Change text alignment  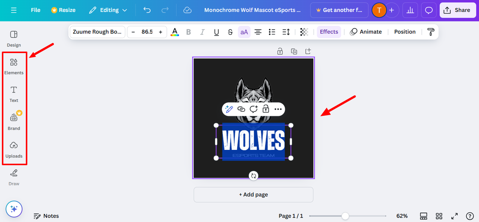click(258, 32)
